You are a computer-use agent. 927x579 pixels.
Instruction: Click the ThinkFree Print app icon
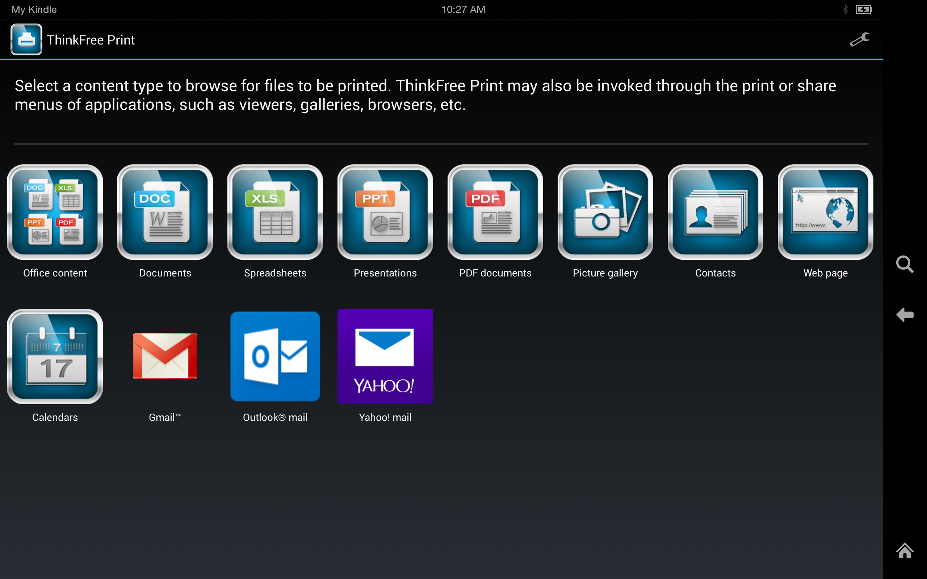point(26,39)
